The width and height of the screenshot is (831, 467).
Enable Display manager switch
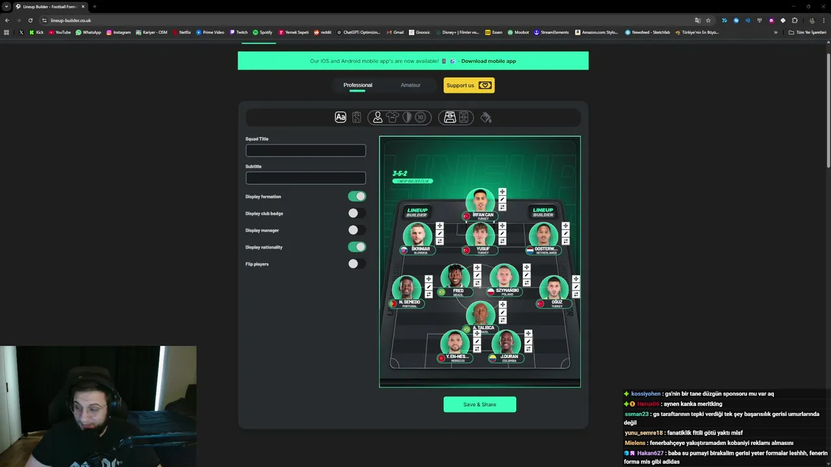click(357, 230)
